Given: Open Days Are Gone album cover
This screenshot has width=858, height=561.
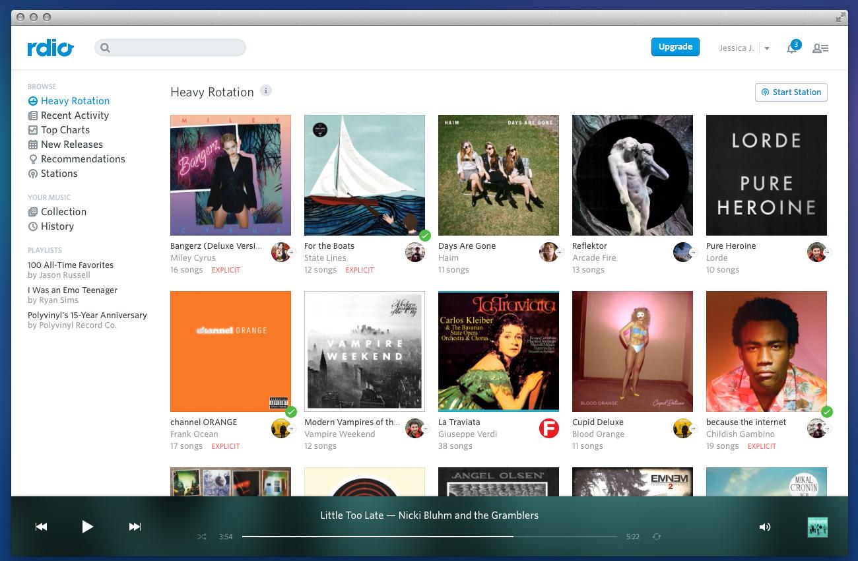Looking at the screenshot, I should click(498, 175).
